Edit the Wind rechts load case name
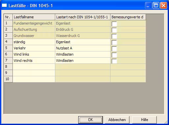The image size is (169, 125). [34, 61]
